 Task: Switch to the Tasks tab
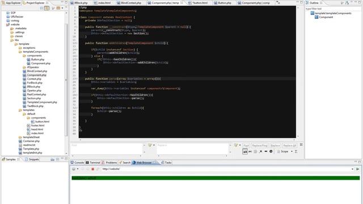(166, 163)
